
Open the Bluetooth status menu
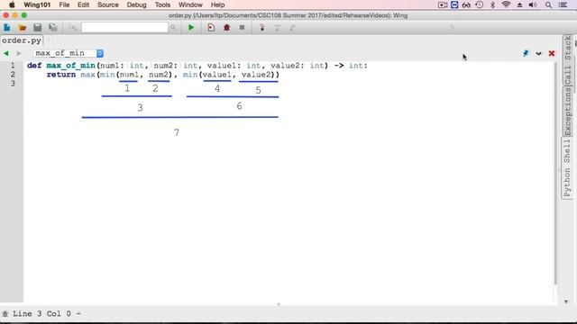pyautogui.click(x=493, y=4)
